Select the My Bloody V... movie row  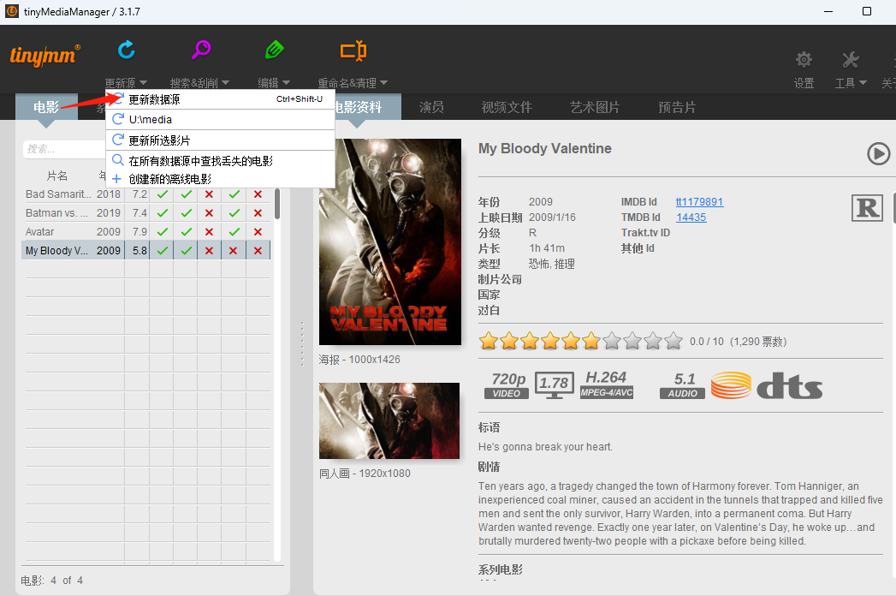point(145,251)
